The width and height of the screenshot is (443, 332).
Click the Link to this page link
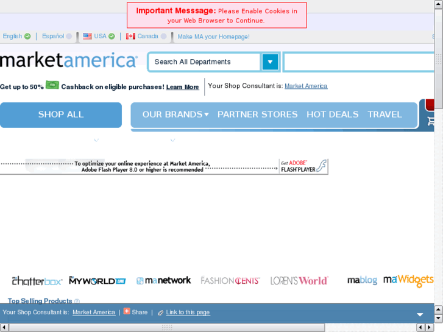[x=188, y=313]
